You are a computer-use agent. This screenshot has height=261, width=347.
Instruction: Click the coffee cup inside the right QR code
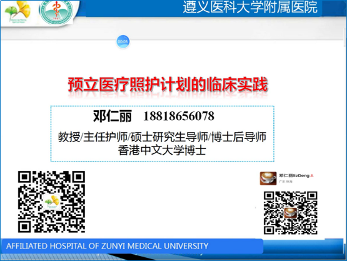[x=290, y=213]
